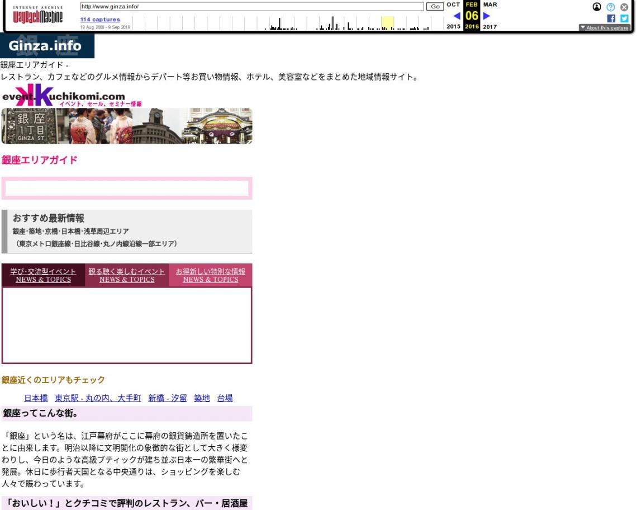Image resolution: width=637 pixels, height=510 pixels.
Task: Open the 新橋 - 汐留 area link
Action: 168,398
